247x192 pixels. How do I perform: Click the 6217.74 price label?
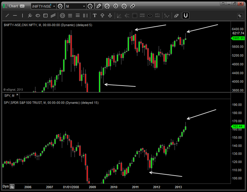238,33
